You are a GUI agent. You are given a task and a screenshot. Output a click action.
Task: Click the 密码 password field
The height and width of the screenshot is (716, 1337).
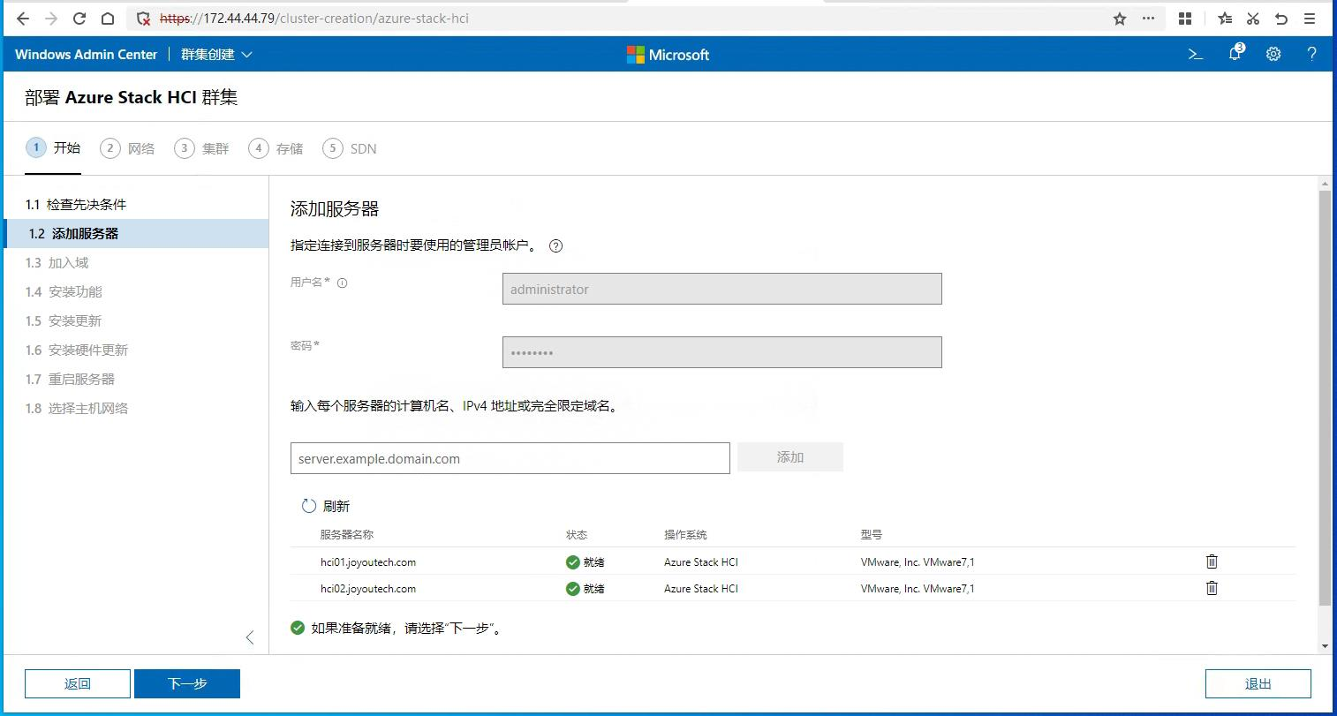pos(722,352)
